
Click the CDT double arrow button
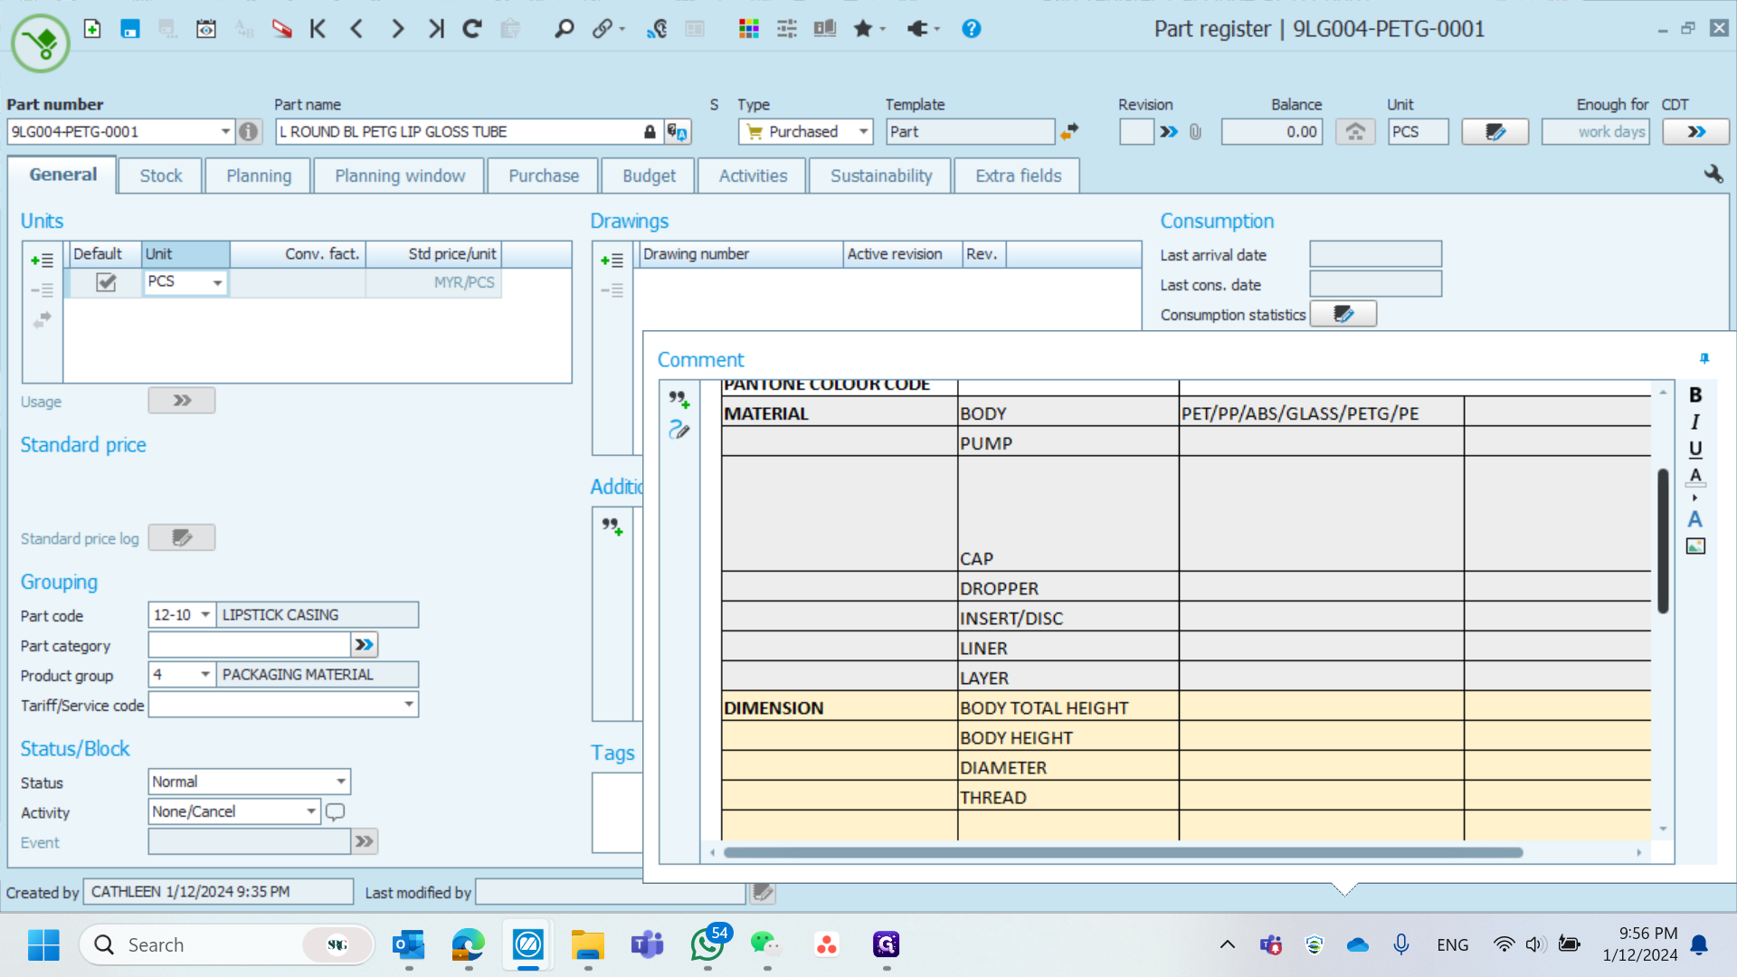point(1695,132)
